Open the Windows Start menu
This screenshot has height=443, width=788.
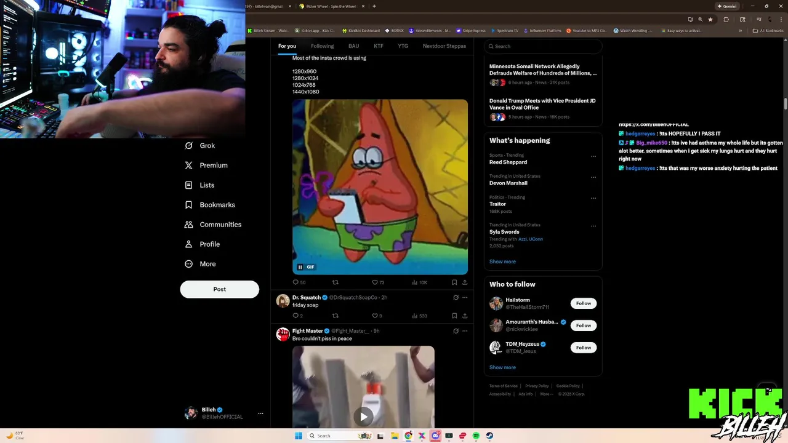pos(299,436)
